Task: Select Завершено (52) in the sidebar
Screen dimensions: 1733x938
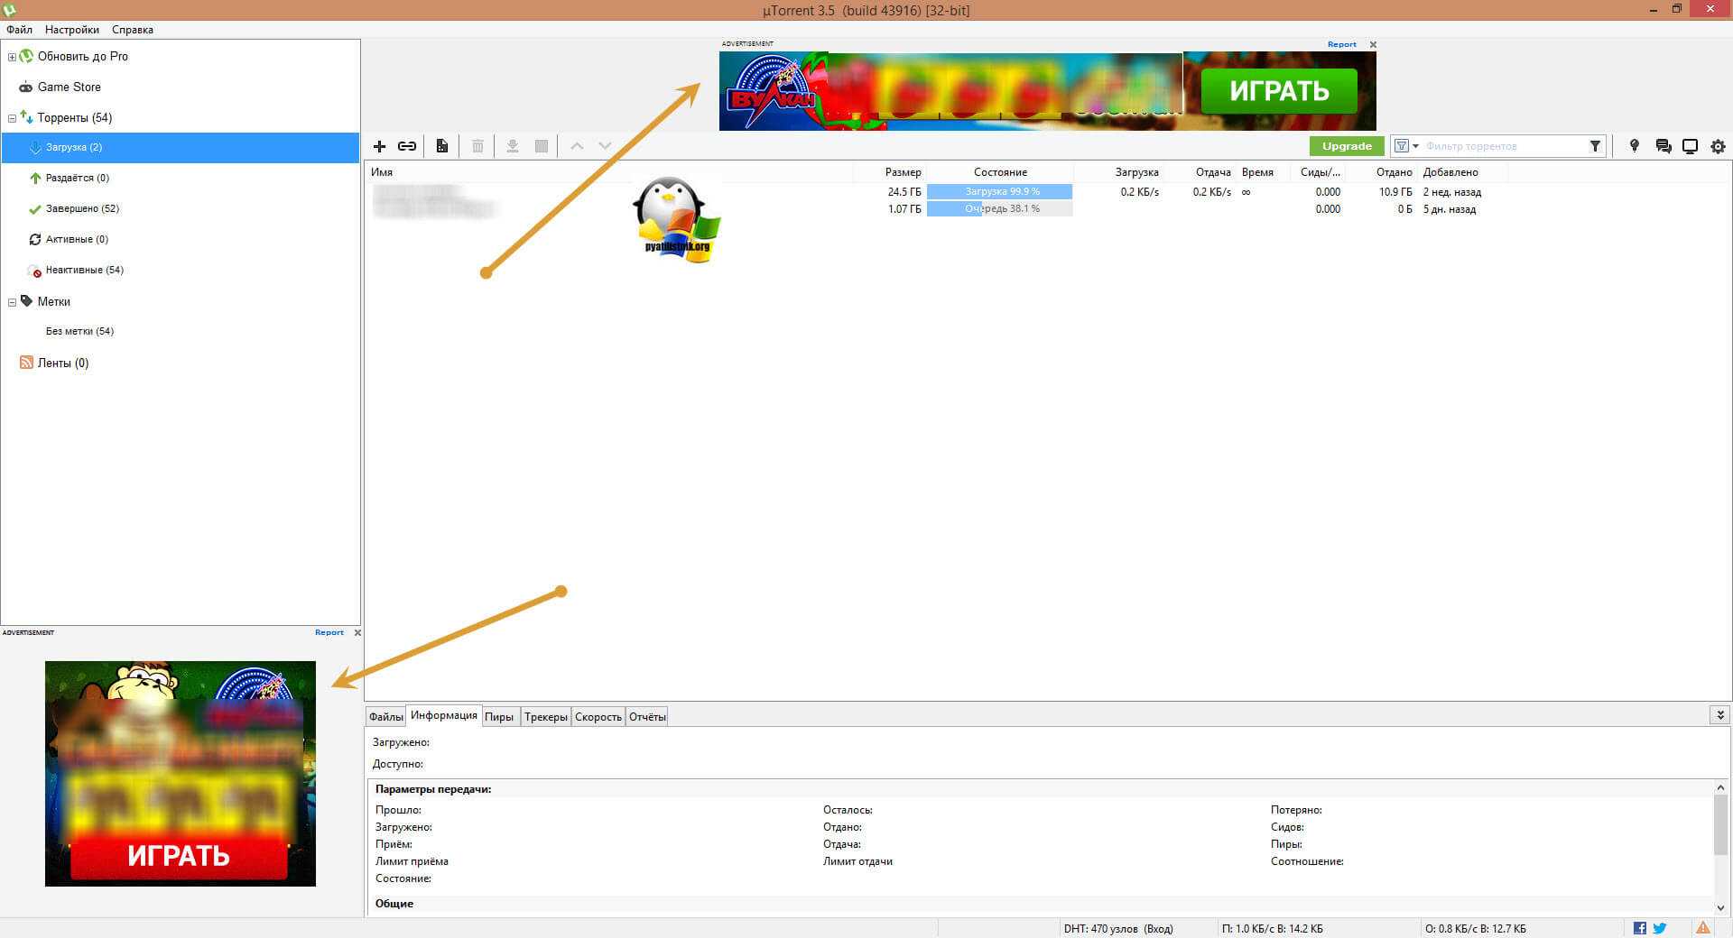Action: pos(82,209)
